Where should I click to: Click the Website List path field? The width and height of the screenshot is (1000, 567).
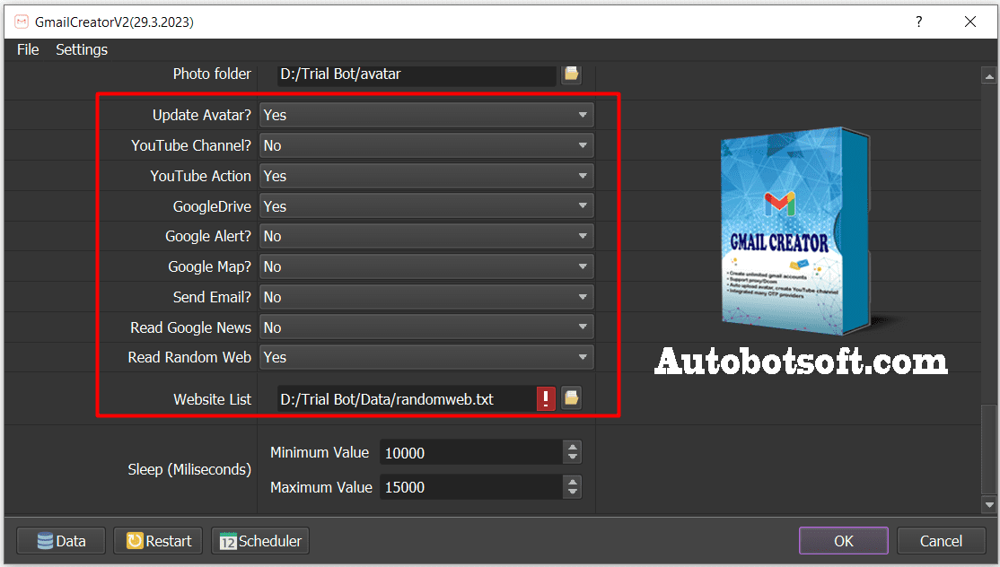pyautogui.click(x=407, y=399)
